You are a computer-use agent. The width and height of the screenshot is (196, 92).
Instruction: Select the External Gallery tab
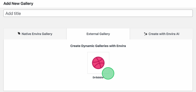click(98, 34)
